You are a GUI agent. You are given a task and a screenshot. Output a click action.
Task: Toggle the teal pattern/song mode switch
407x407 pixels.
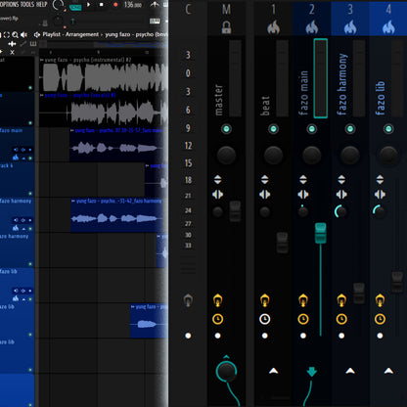tap(75, 7)
